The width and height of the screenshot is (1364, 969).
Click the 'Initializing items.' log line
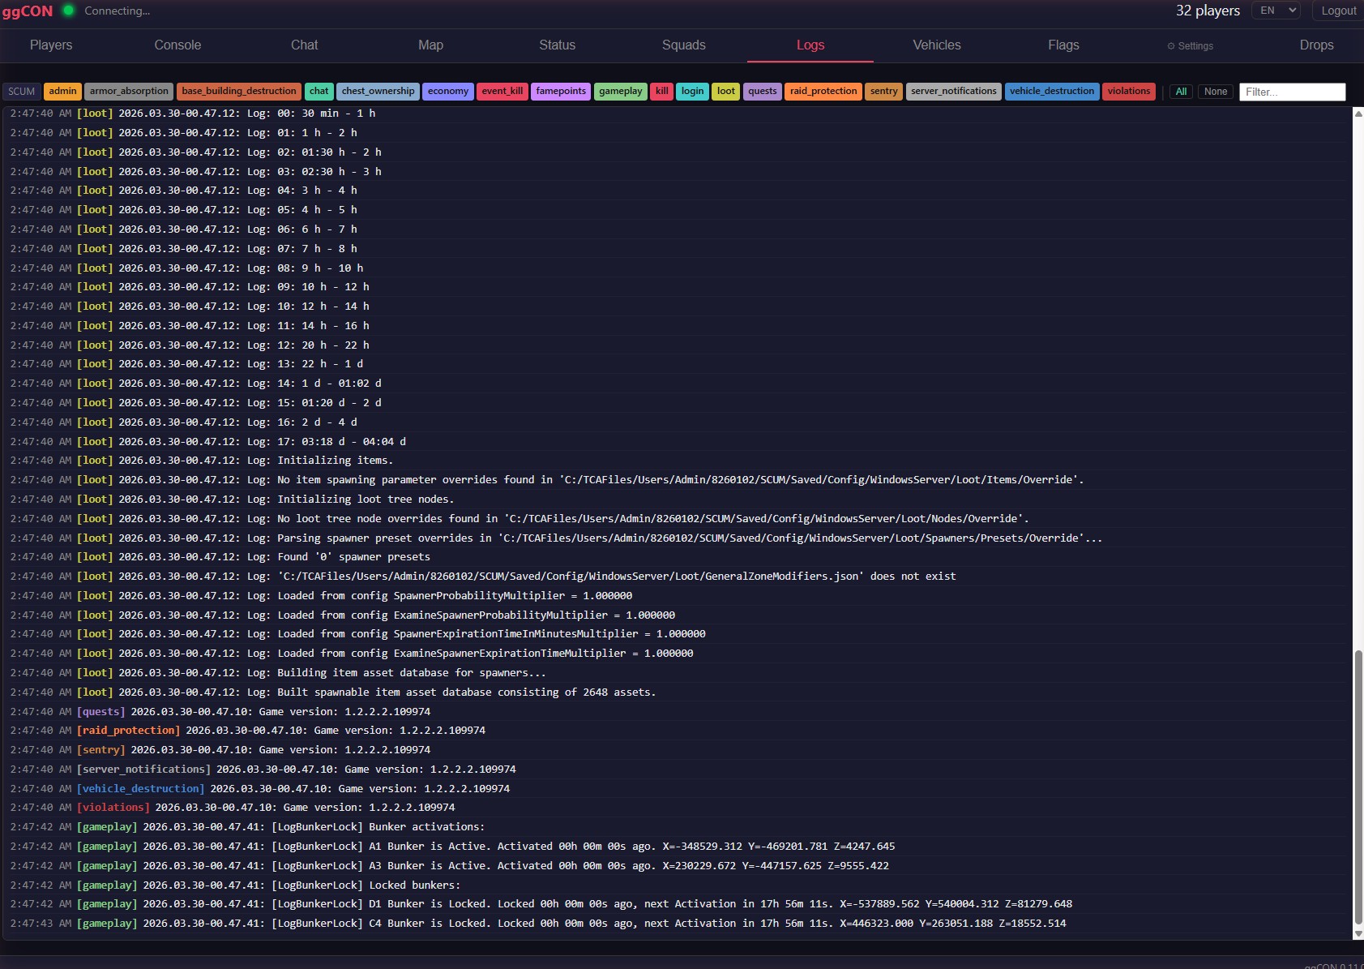(677, 461)
